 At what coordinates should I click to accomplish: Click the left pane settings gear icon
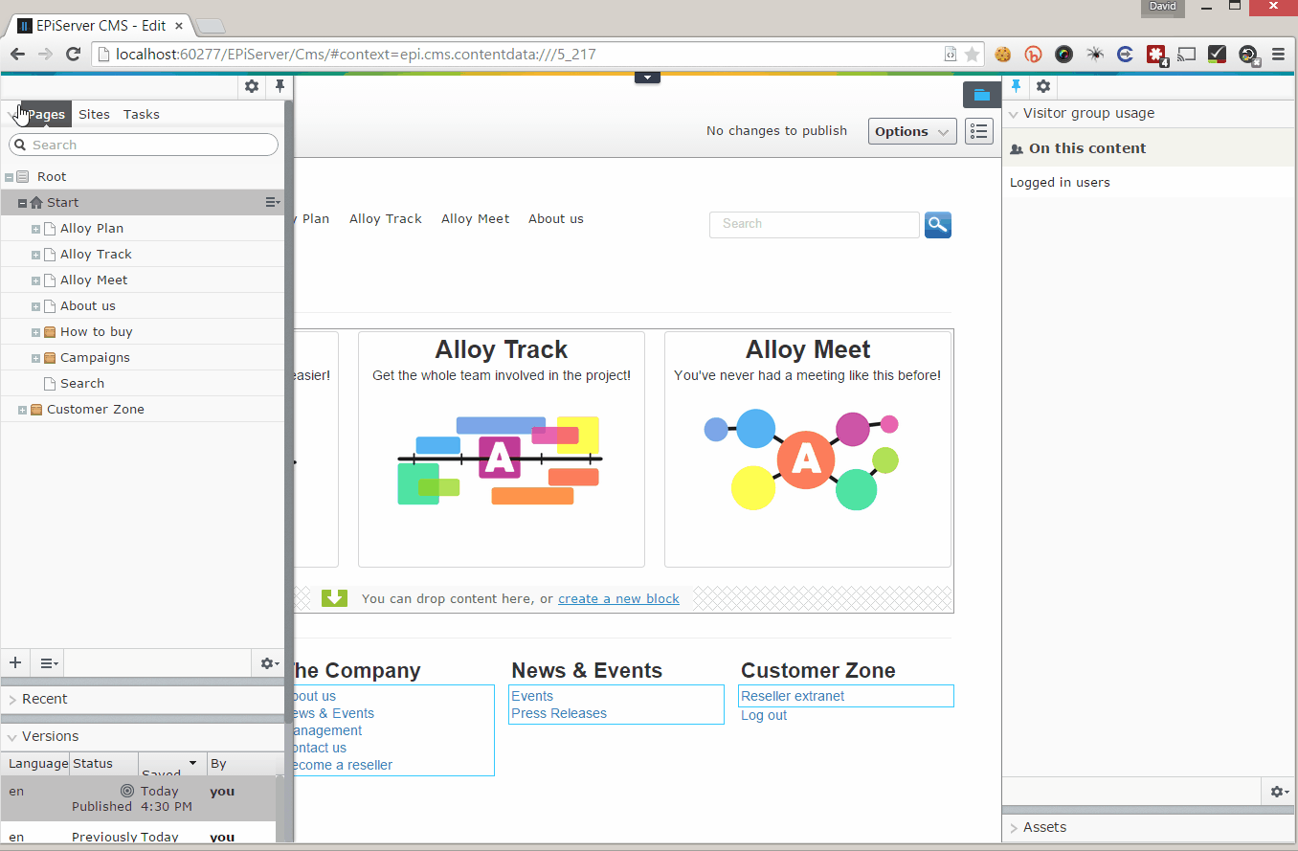(x=252, y=86)
